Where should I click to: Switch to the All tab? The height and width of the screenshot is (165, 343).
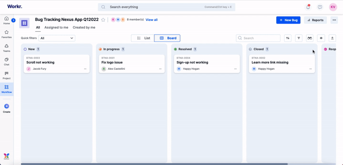38,27
